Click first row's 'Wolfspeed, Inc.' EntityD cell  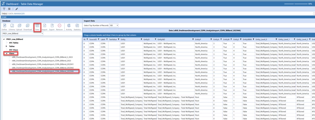[x=150, y=43]
